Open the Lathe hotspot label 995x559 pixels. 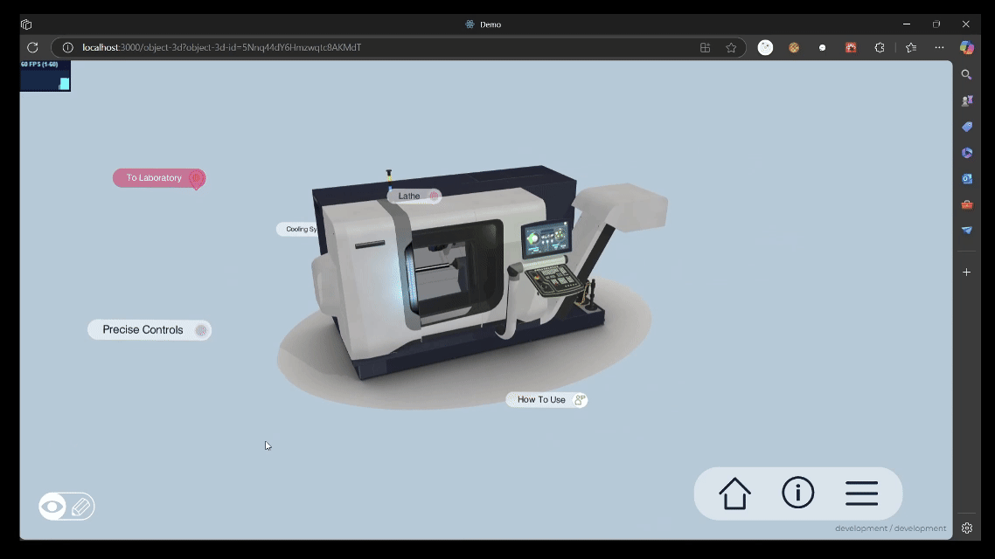[414, 196]
